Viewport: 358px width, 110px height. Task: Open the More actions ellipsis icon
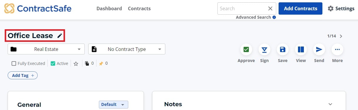pos(337,50)
